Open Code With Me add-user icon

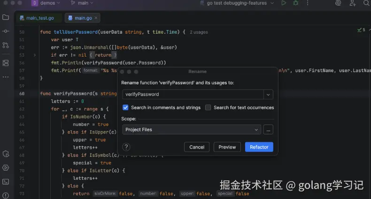[x=353, y=3]
